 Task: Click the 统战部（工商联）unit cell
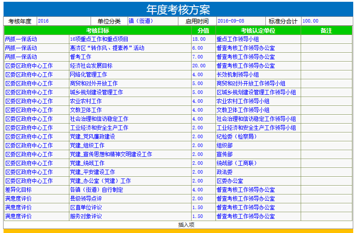pyautogui.click(x=258, y=163)
